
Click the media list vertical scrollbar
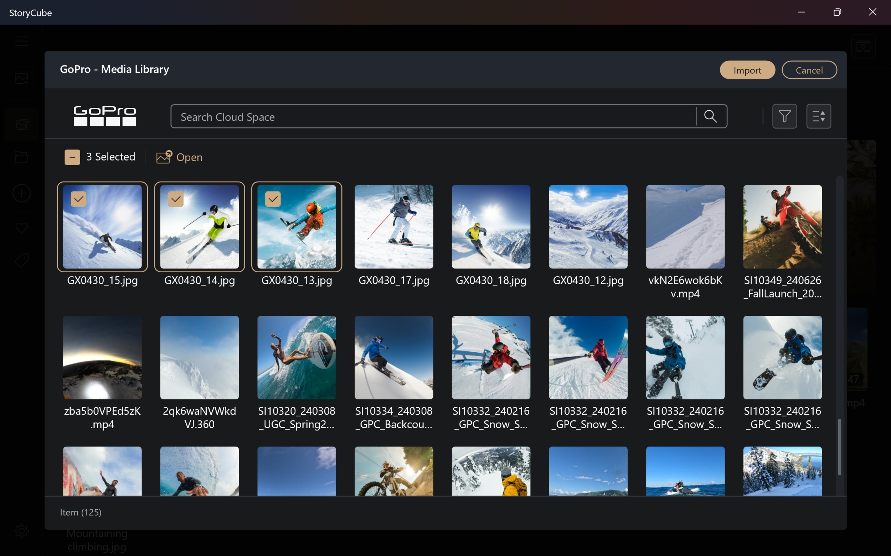pyautogui.click(x=839, y=447)
